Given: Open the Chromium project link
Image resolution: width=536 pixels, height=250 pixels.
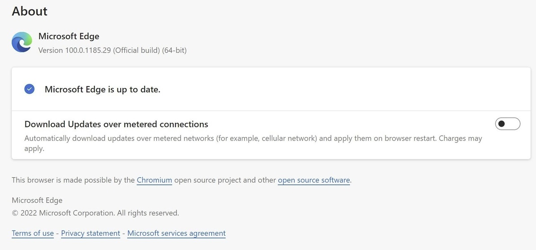Looking at the screenshot, I should coord(154,180).
